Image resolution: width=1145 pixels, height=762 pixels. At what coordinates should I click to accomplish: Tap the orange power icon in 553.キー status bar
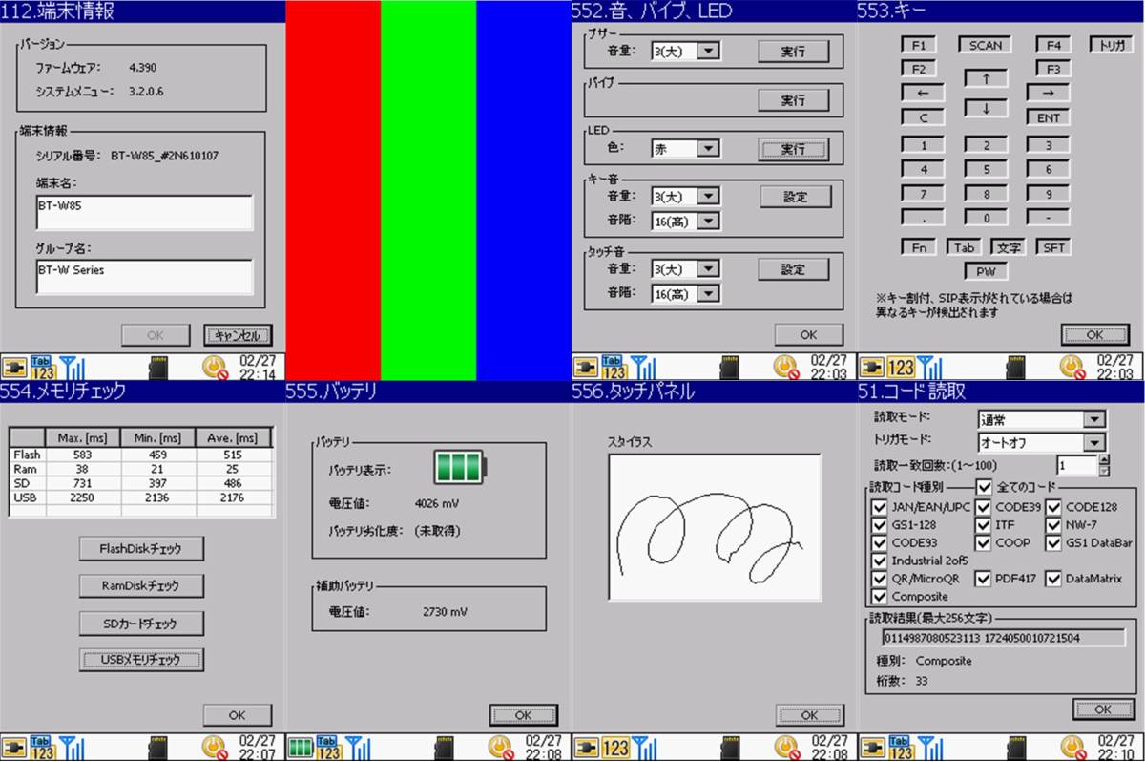[1072, 367]
